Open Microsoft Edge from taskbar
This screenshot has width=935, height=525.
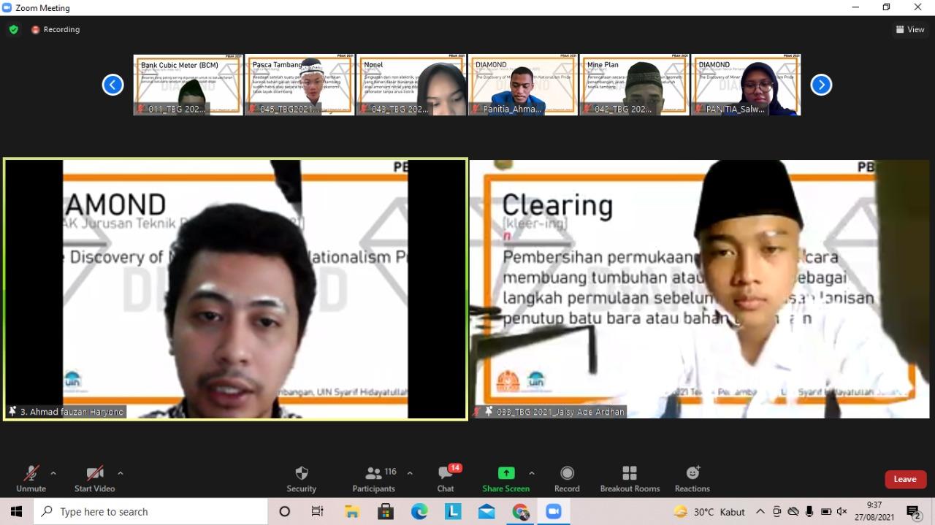pos(419,512)
